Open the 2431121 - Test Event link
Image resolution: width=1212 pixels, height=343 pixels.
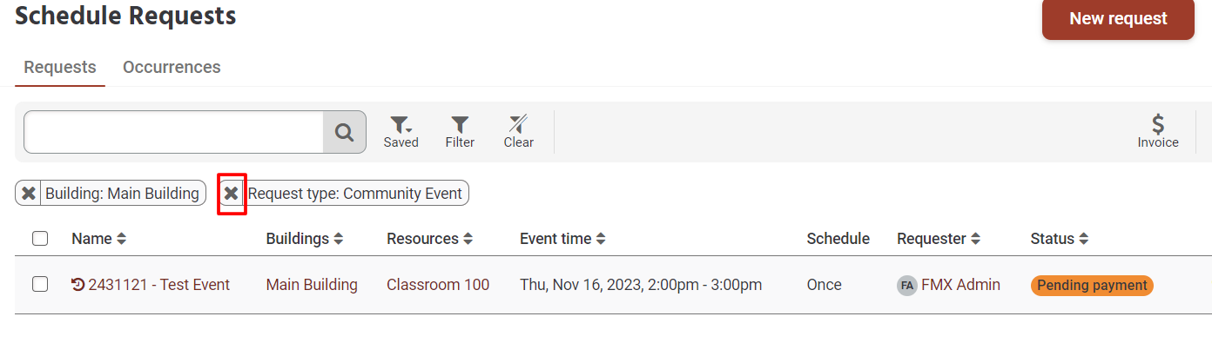click(x=159, y=285)
